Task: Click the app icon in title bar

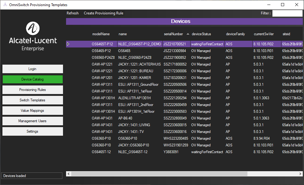Action: click(x=5, y=5)
